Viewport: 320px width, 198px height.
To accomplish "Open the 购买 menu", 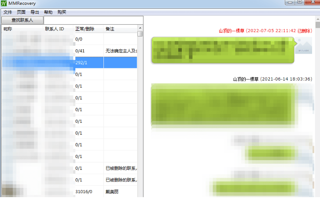I will click(62, 12).
